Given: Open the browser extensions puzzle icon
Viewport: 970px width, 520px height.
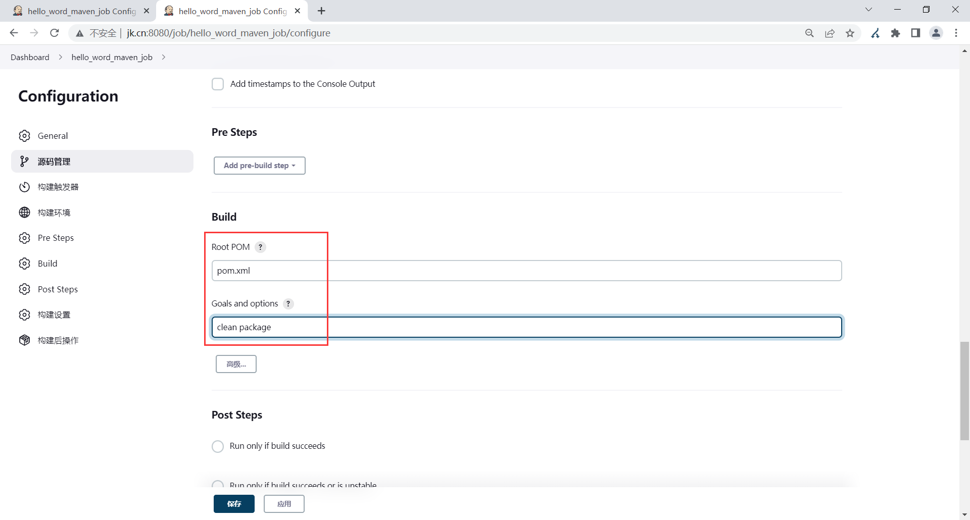Looking at the screenshot, I should pyautogui.click(x=895, y=33).
